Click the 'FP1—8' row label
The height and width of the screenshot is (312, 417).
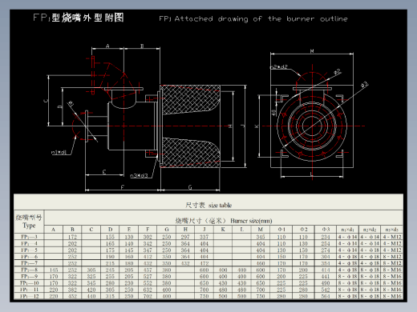click(30, 270)
